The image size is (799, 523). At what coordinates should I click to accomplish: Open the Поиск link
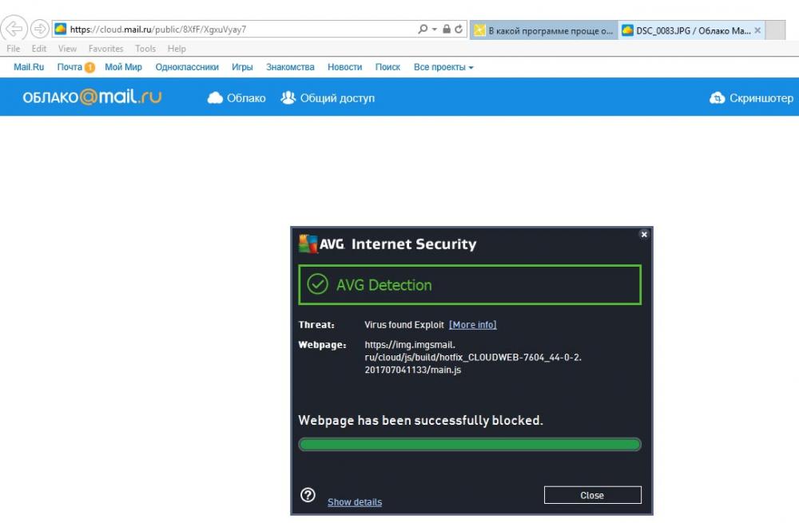388,67
